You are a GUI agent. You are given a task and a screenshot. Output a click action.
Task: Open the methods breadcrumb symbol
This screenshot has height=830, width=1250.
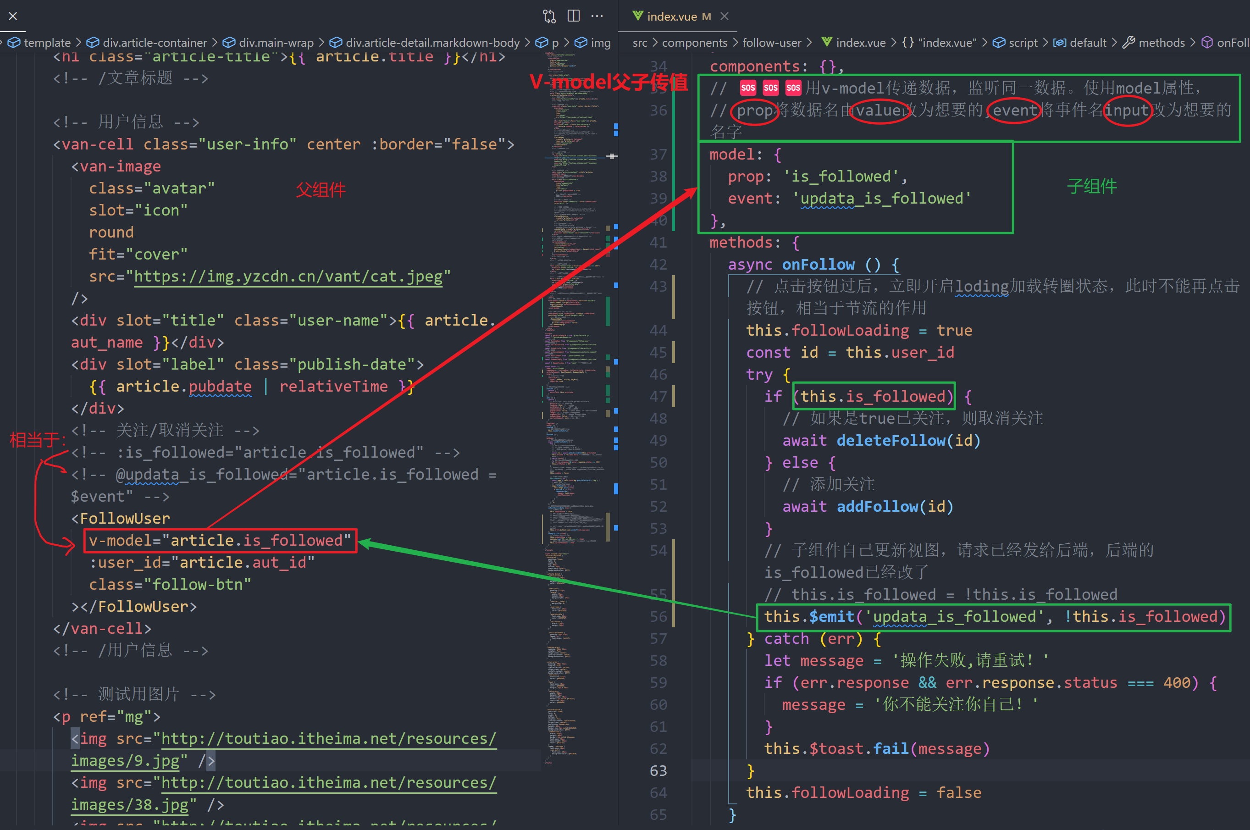click(1162, 42)
